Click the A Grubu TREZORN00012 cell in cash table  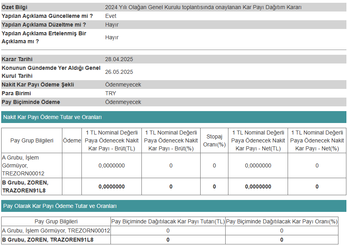[x=32, y=165]
